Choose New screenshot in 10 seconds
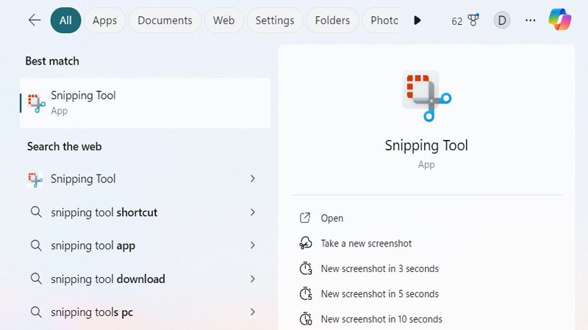The image size is (588, 330). [381, 319]
